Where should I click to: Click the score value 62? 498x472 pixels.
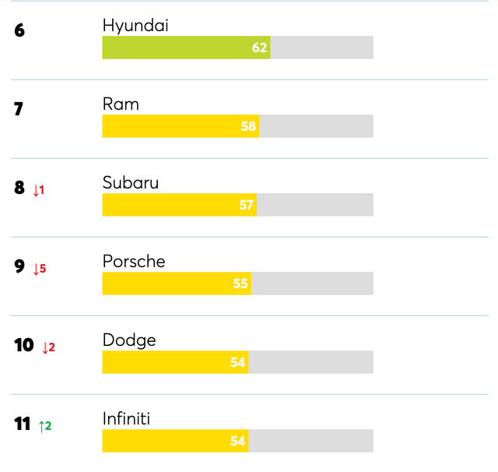[260, 48]
